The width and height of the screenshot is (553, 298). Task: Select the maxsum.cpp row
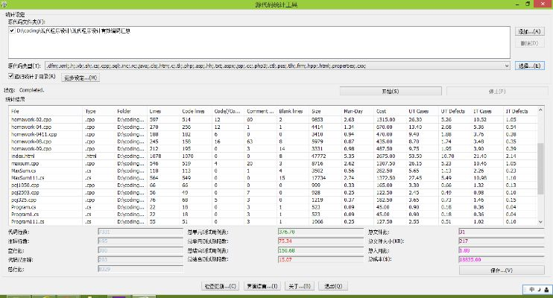(273, 164)
